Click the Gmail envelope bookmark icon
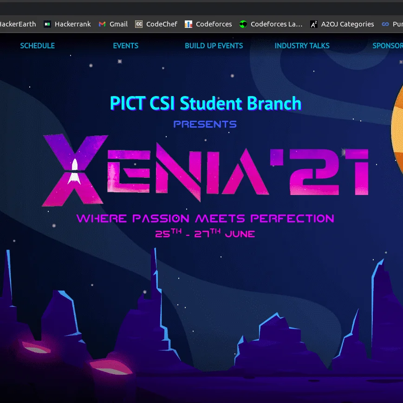 click(x=102, y=24)
